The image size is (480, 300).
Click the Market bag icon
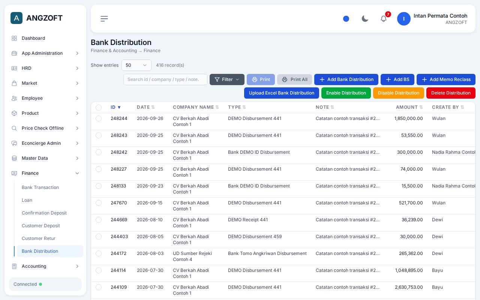point(14,83)
